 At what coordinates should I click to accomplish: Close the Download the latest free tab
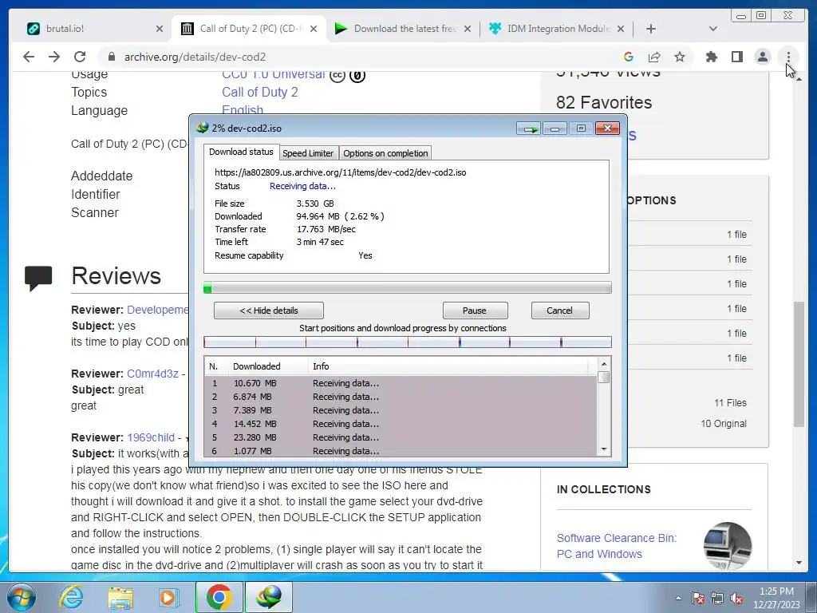[468, 29]
